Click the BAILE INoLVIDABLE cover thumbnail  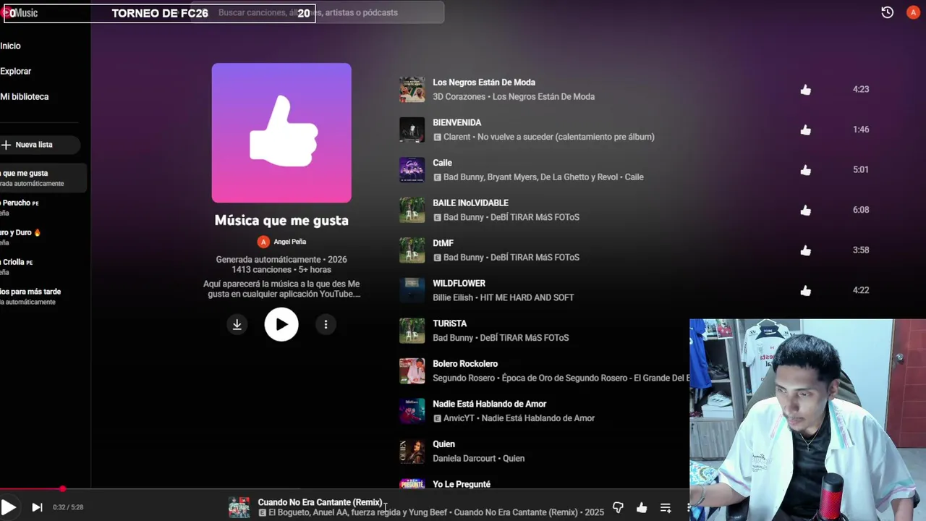412,210
